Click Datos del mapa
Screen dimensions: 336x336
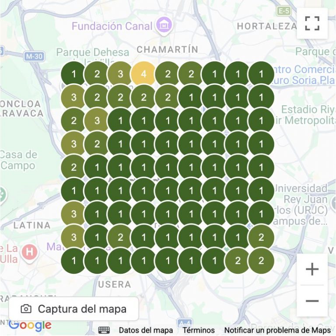click(x=146, y=330)
